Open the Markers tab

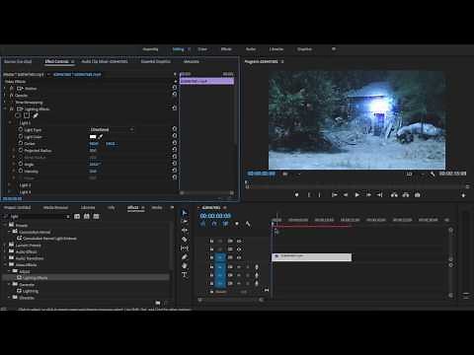tap(157, 207)
